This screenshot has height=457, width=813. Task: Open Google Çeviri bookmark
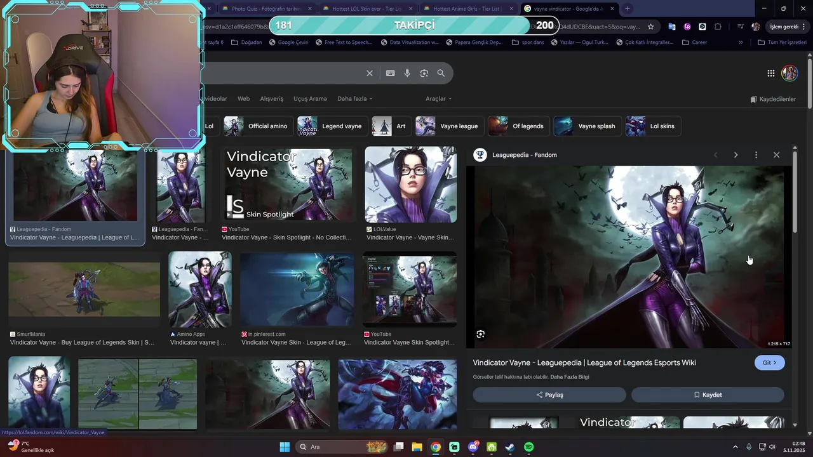[288, 43]
